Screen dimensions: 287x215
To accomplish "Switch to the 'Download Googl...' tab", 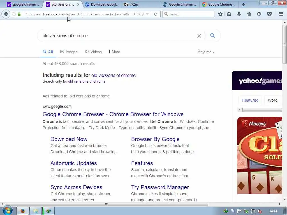I will pyautogui.click(x=102, y=4).
